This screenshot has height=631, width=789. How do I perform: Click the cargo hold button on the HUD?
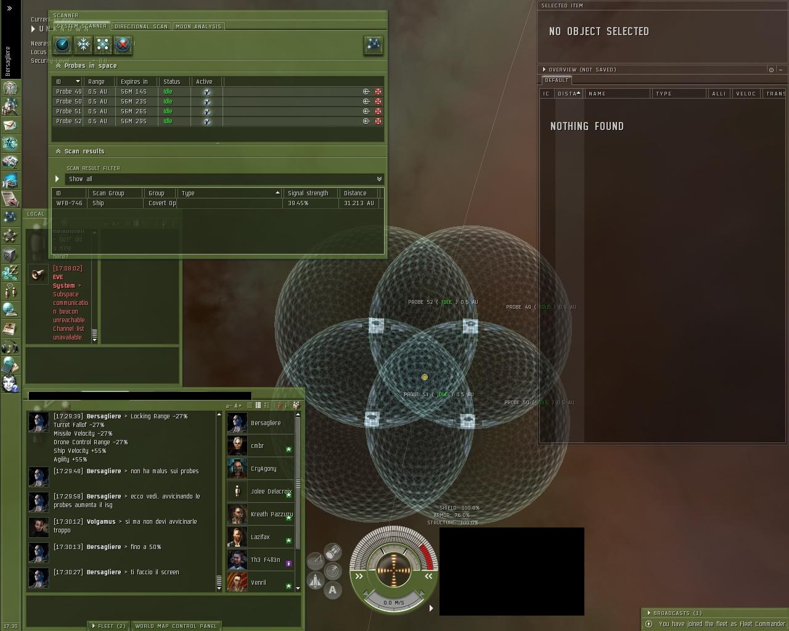click(x=333, y=550)
